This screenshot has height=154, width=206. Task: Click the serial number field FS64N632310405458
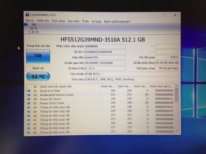point(105,52)
